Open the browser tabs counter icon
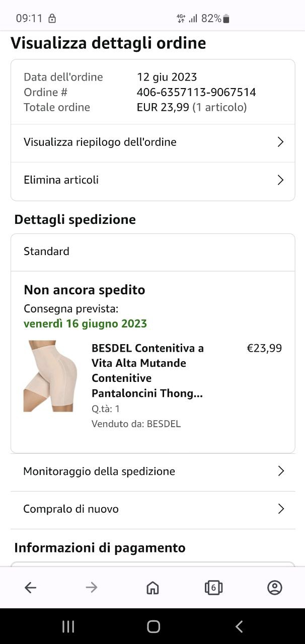The image size is (305, 644). click(213, 588)
